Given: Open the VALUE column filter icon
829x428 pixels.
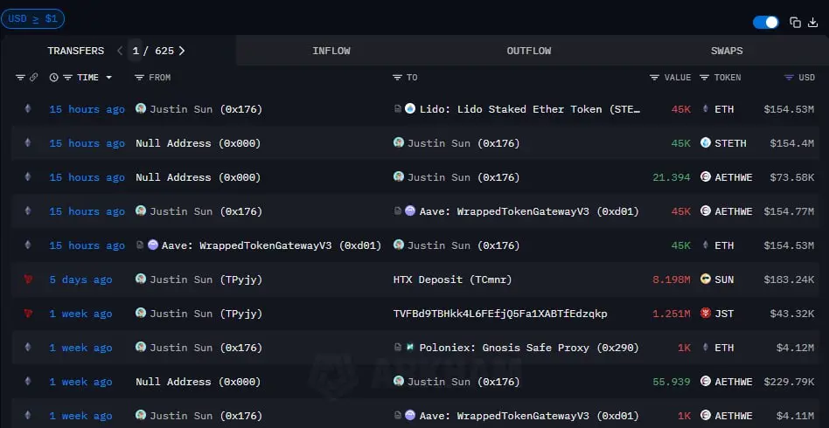Looking at the screenshot, I should click(654, 78).
